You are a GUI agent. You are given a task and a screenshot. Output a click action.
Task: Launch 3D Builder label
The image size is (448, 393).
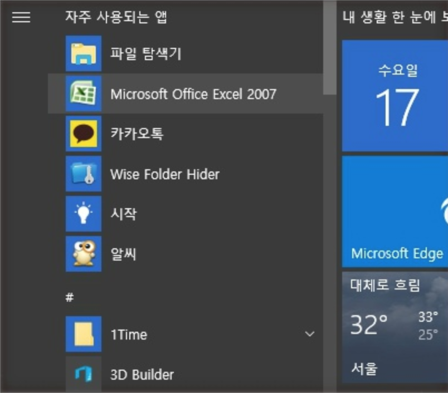(x=142, y=375)
